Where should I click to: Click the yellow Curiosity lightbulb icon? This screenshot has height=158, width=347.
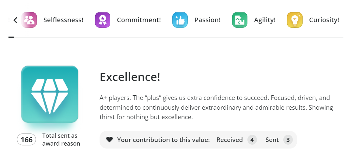[x=295, y=20]
